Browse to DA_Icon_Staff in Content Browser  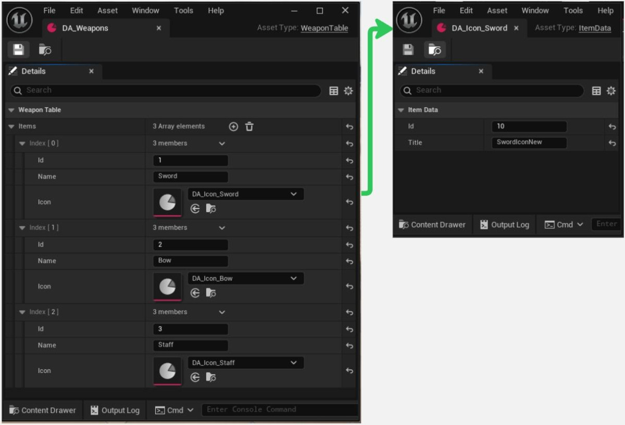click(x=211, y=377)
